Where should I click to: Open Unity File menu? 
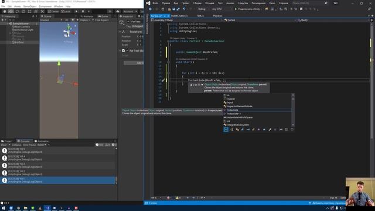[3, 6]
